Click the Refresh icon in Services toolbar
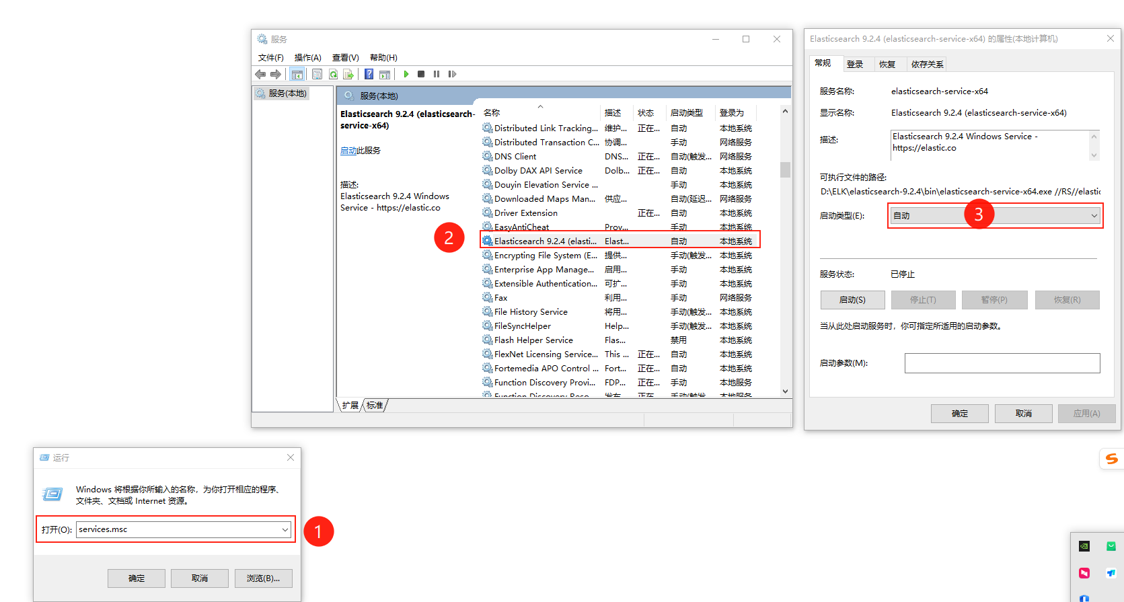This screenshot has width=1124, height=602. [333, 74]
